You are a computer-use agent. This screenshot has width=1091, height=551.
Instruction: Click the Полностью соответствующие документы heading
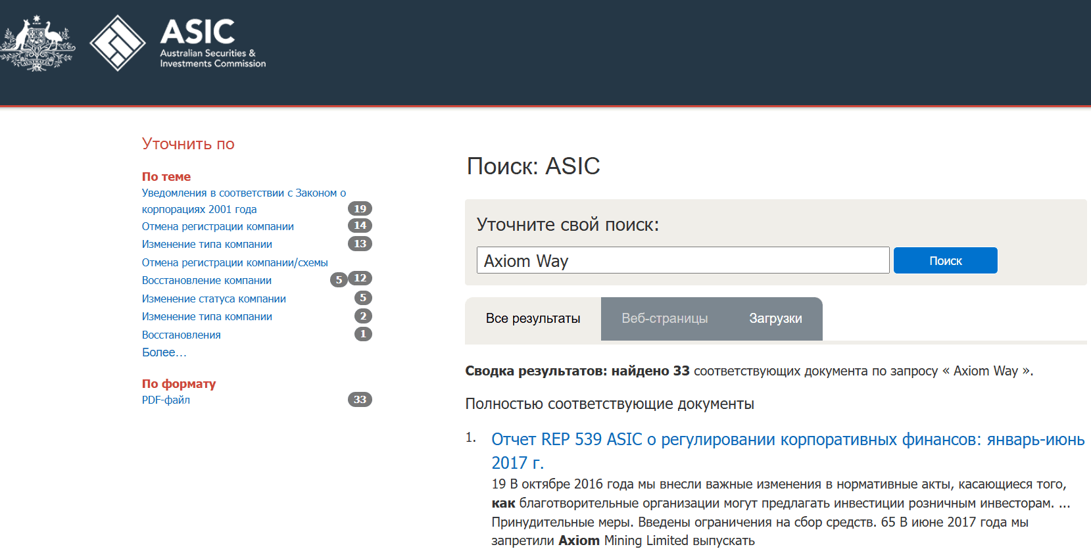coord(610,404)
